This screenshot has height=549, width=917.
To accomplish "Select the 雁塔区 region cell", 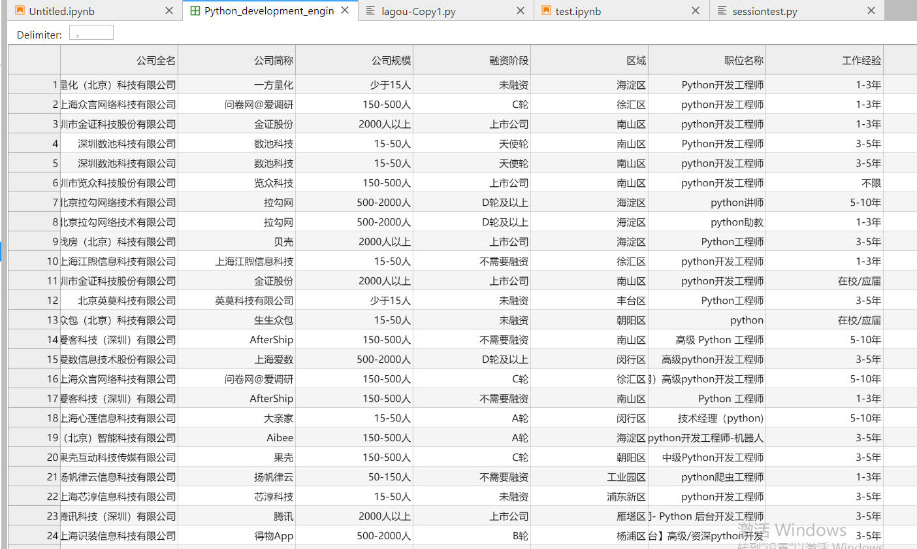I will point(589,516).
